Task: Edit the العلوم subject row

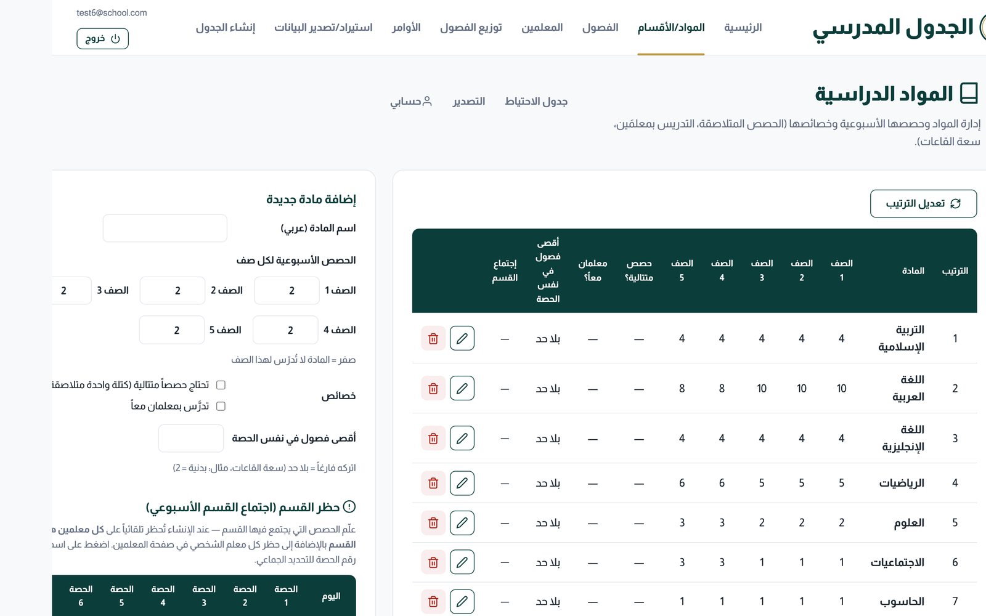Action: pos(462,522)
